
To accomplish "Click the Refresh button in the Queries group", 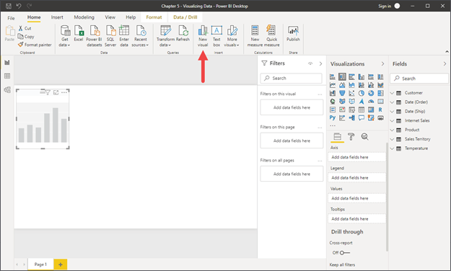I will (183, 33).
